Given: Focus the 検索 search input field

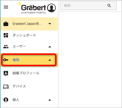Looking at the screenshot, I should [88, 6].
